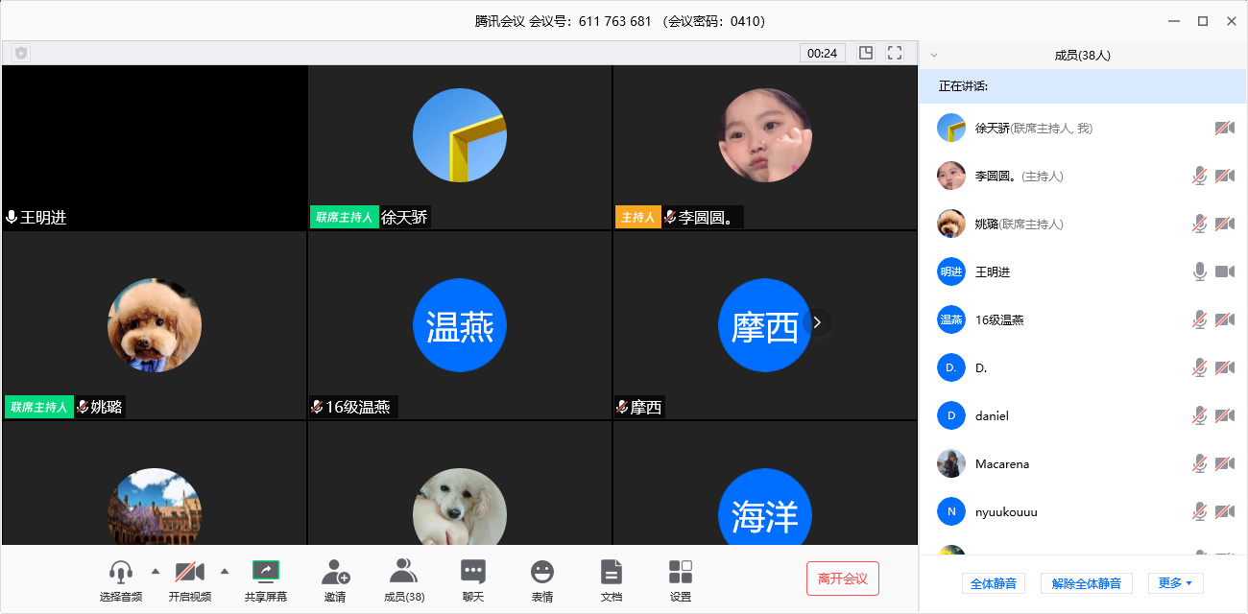Open the Invite (邀请) icon

pyautogui.click(x=335, y=573)
